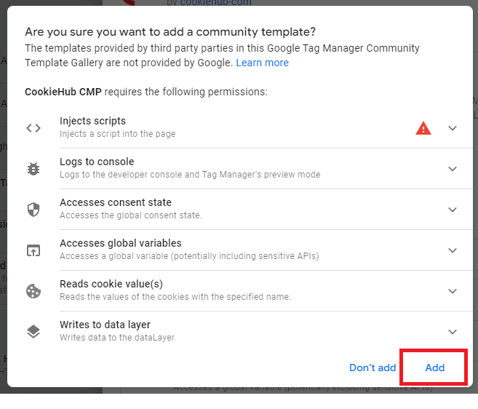Expand the Logs to console permission
The image size is (478, 409).
tap(453, 169)
